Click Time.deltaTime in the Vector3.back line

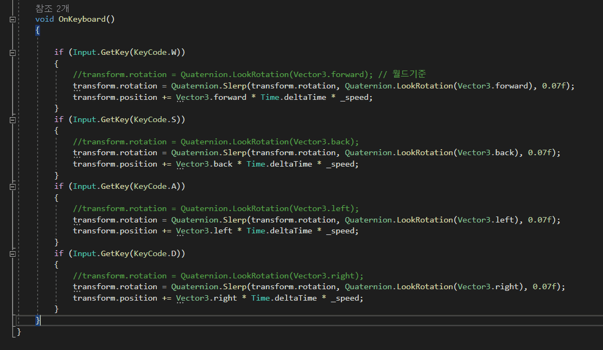point(279,164)
